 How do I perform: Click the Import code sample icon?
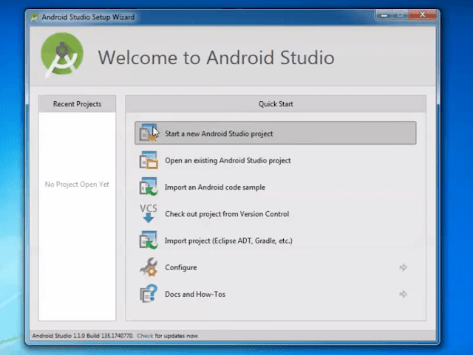[x=148, y=187]
